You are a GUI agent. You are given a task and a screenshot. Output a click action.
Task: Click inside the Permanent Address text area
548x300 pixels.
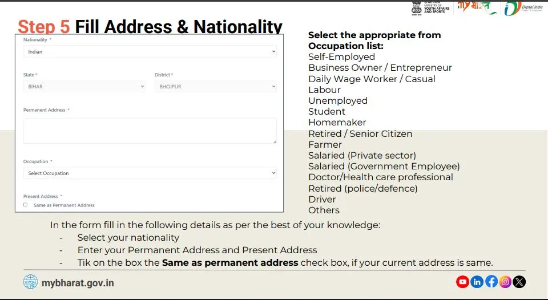click(x=150, y=131)
